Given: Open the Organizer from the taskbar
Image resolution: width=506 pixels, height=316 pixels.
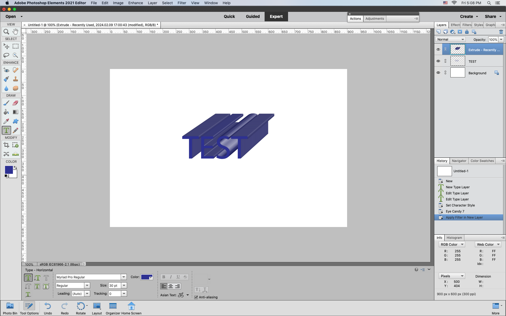Looking at the screenshot, I should tap(113, 308).
